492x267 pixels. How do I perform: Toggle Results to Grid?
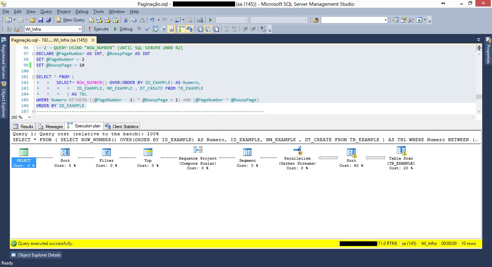(x=208, y=29)
